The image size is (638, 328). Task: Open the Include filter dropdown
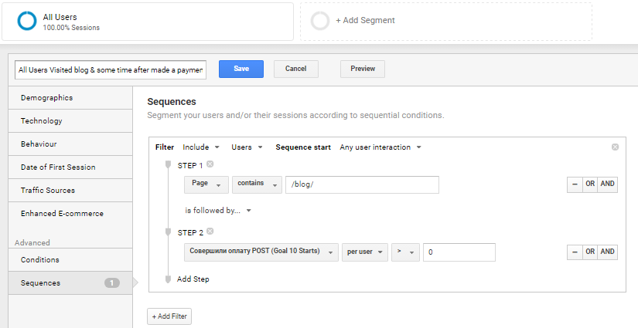click(x=201, y=147)
